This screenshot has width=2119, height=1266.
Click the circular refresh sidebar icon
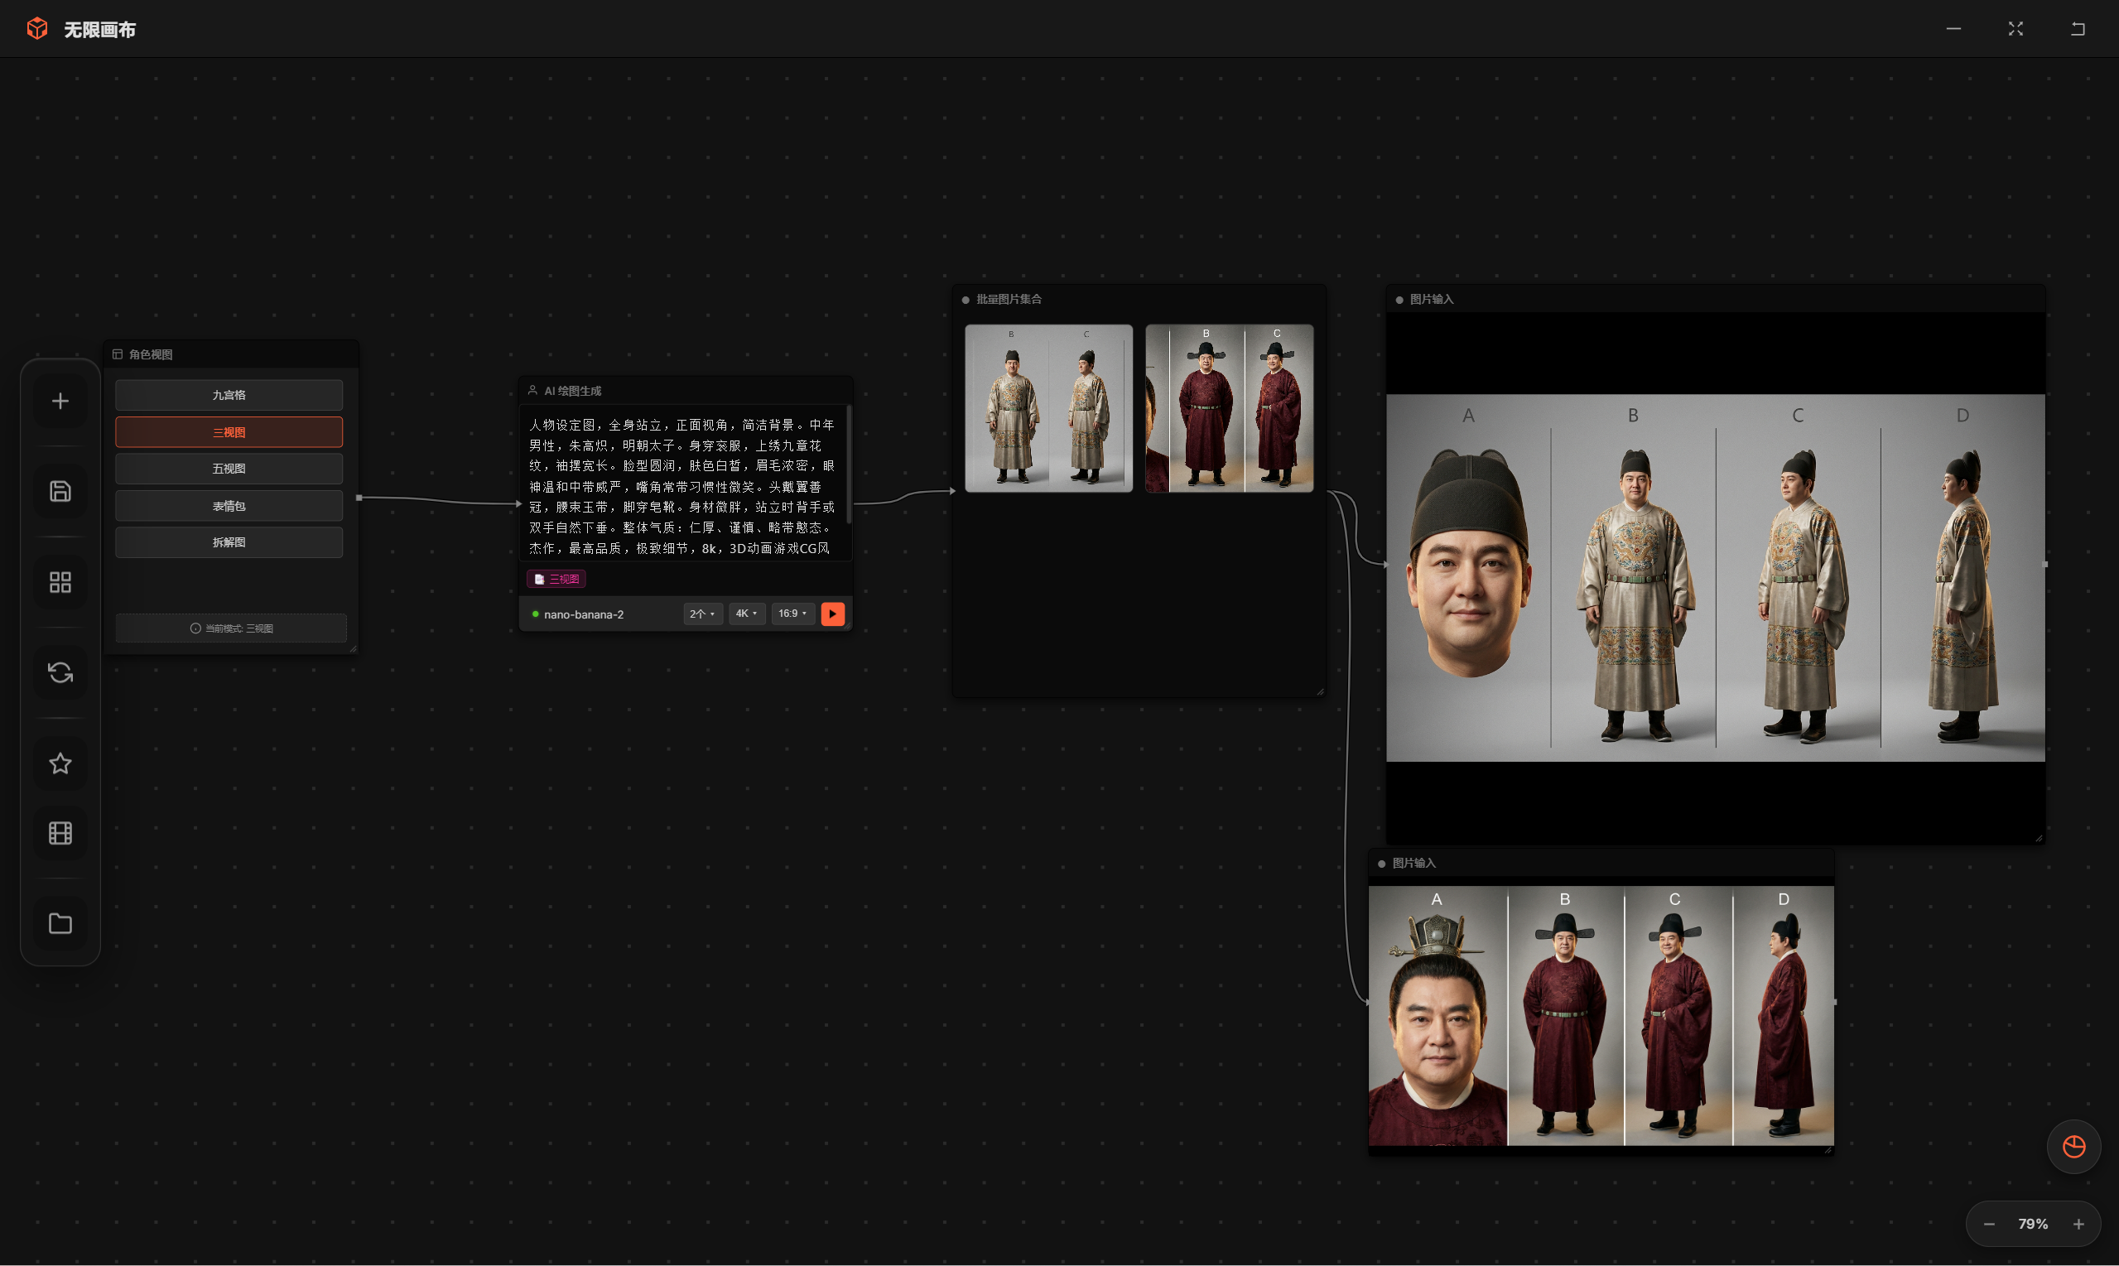[60, 673]
